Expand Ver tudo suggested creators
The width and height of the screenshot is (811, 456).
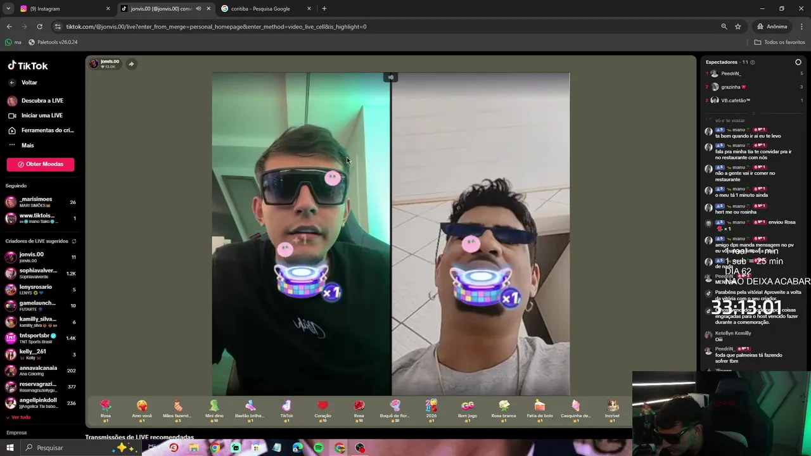click(x=18, y=417)
